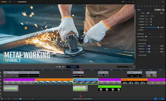Image resolution: width=166 pixels, height=101 pixels.
Task: Click the X Rotation dial knob
Action: (151, 19)
